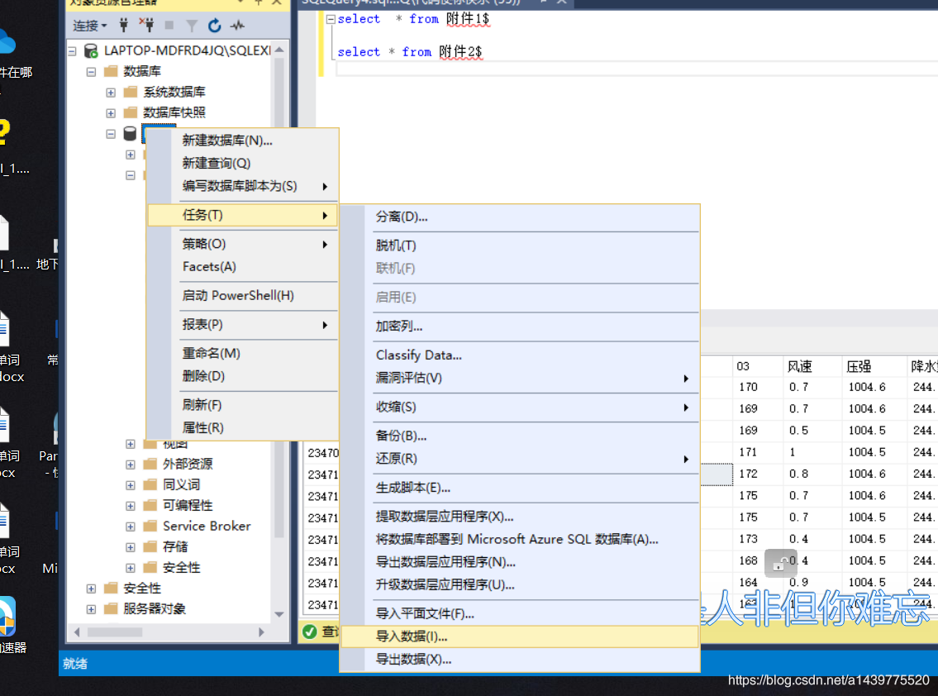Select deploy database to Microsoft Azure SQL item
The image size is (938, 696).
click(x=519, y=540)
